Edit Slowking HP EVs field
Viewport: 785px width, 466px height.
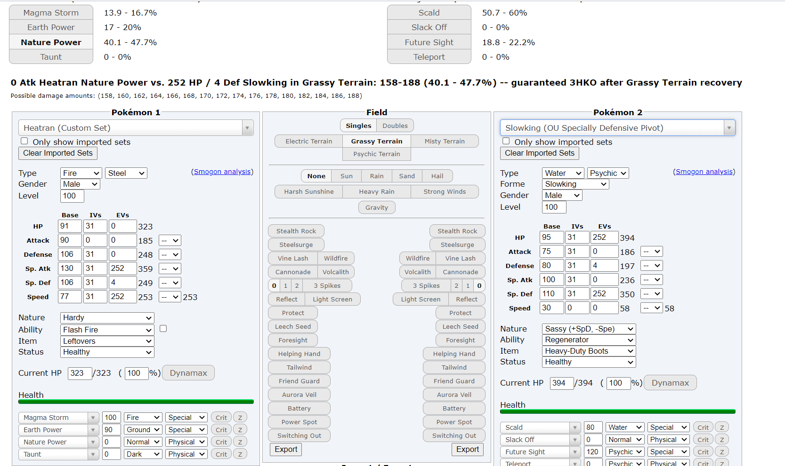604,237
